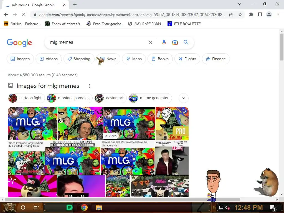Open Index of ~dartz bookmark
Viewport: 284px width, 213px height.
click(x=64, y=24)
